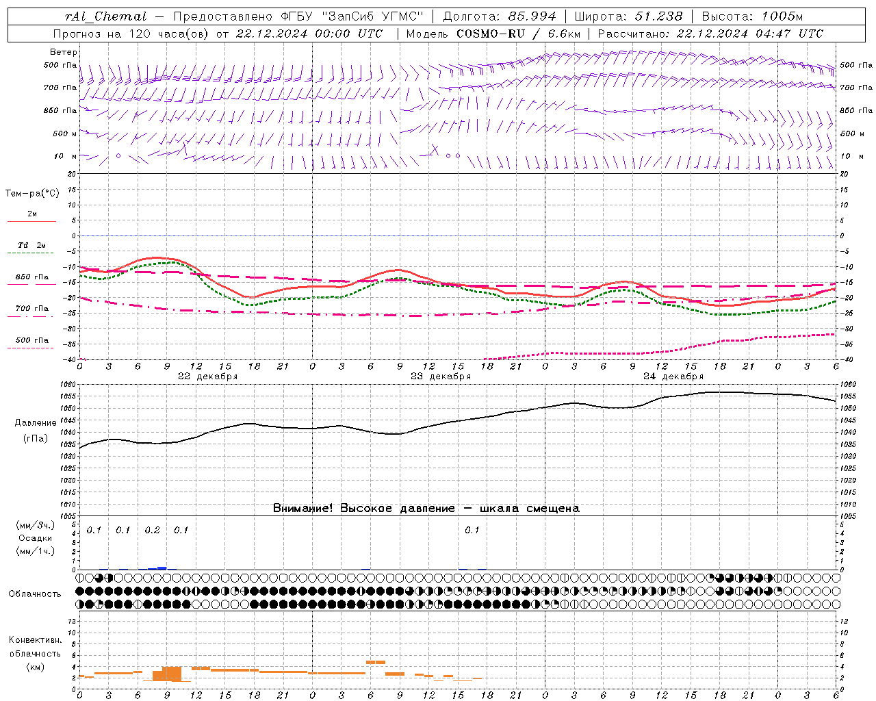The height and width of the screenshot is (701, 876).
Task: Click the 'Осадки' precipitation label
Action: pos(36,537)
